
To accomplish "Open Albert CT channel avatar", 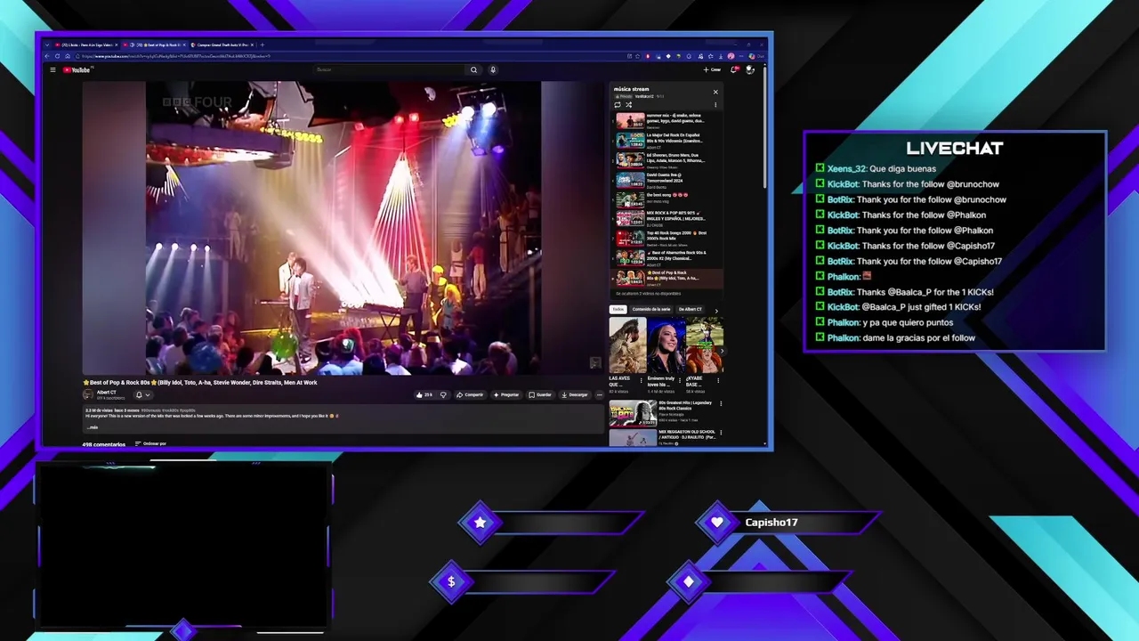I will pos(88,394).
